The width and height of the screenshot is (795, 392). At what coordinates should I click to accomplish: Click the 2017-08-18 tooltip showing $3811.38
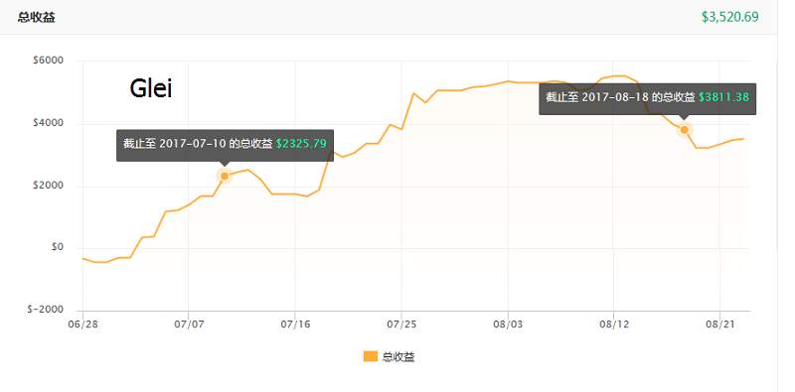tap(648, 99)
